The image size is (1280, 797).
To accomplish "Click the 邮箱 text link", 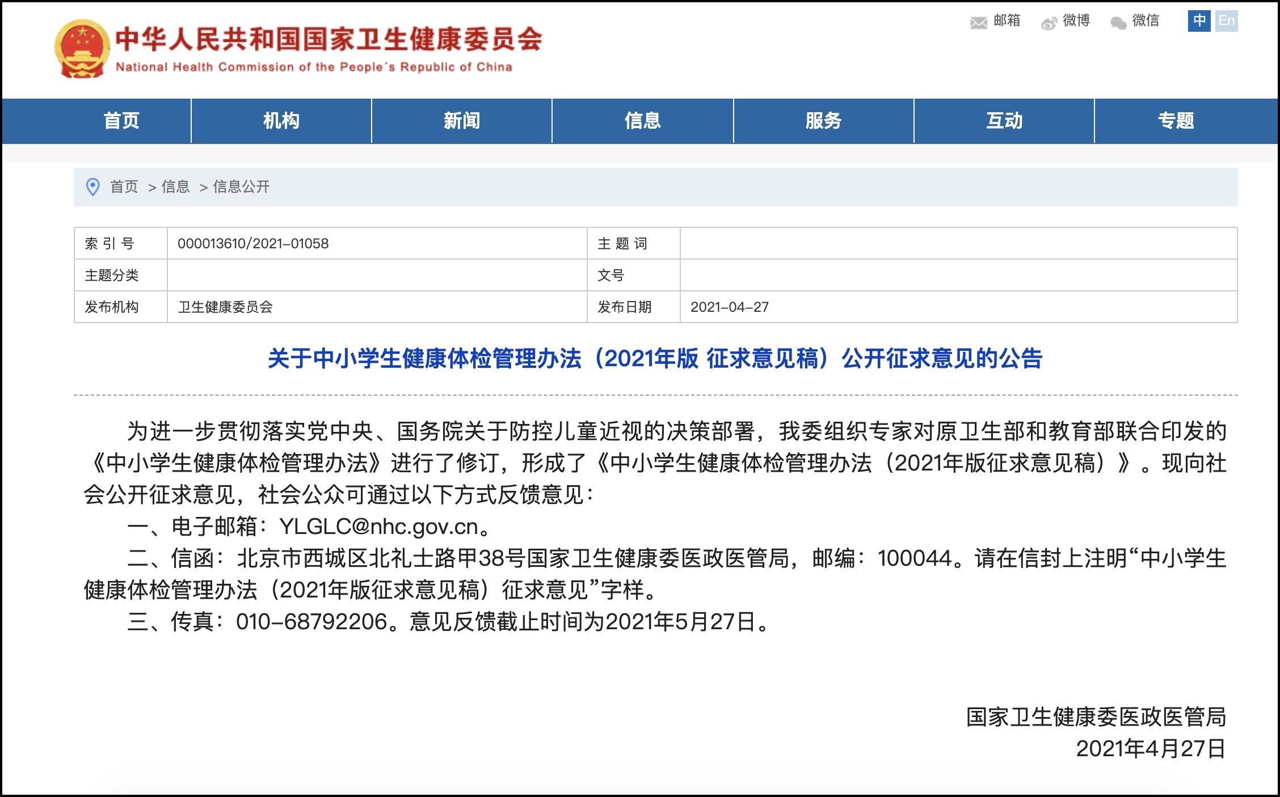I will click(1007, 21).
